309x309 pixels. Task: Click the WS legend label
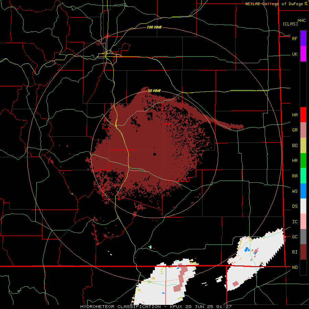pos(295,191)
